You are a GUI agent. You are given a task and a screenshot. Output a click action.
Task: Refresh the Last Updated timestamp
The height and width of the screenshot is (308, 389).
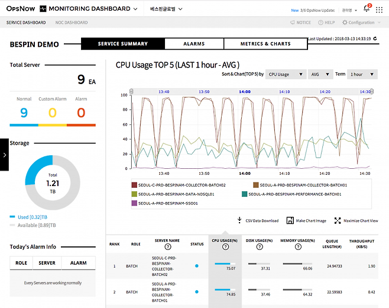375,38
